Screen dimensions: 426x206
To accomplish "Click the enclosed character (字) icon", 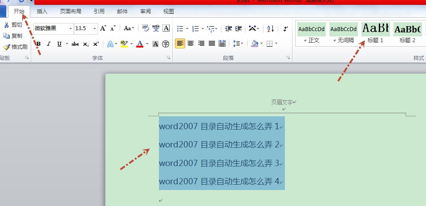I will pos(166,44).
